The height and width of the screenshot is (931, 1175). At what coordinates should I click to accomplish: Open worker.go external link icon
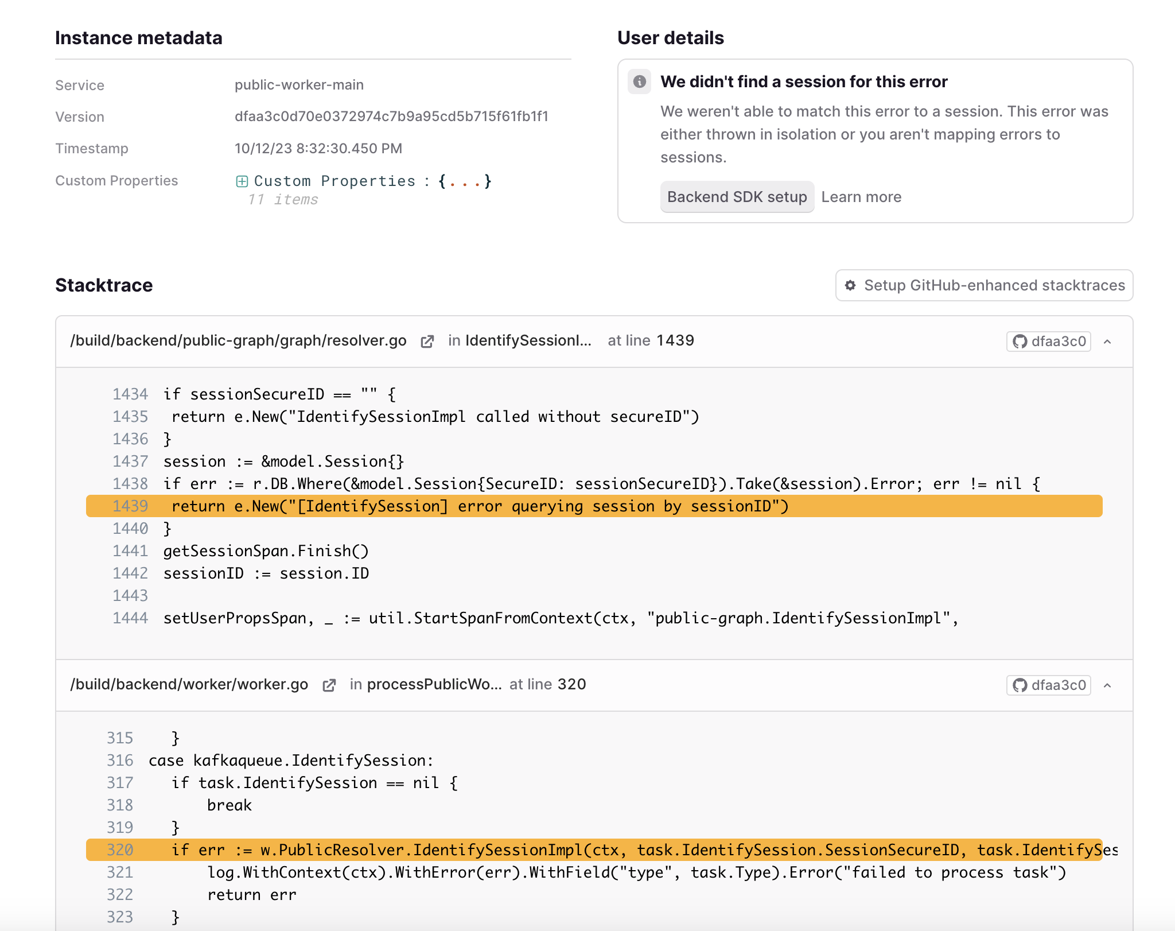pos(329,685)
